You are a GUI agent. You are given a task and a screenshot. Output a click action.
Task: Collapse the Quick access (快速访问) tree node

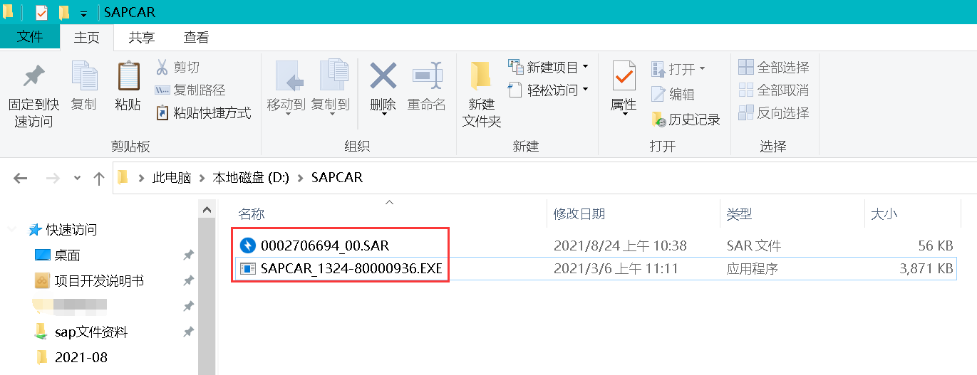tap(12, 230)
